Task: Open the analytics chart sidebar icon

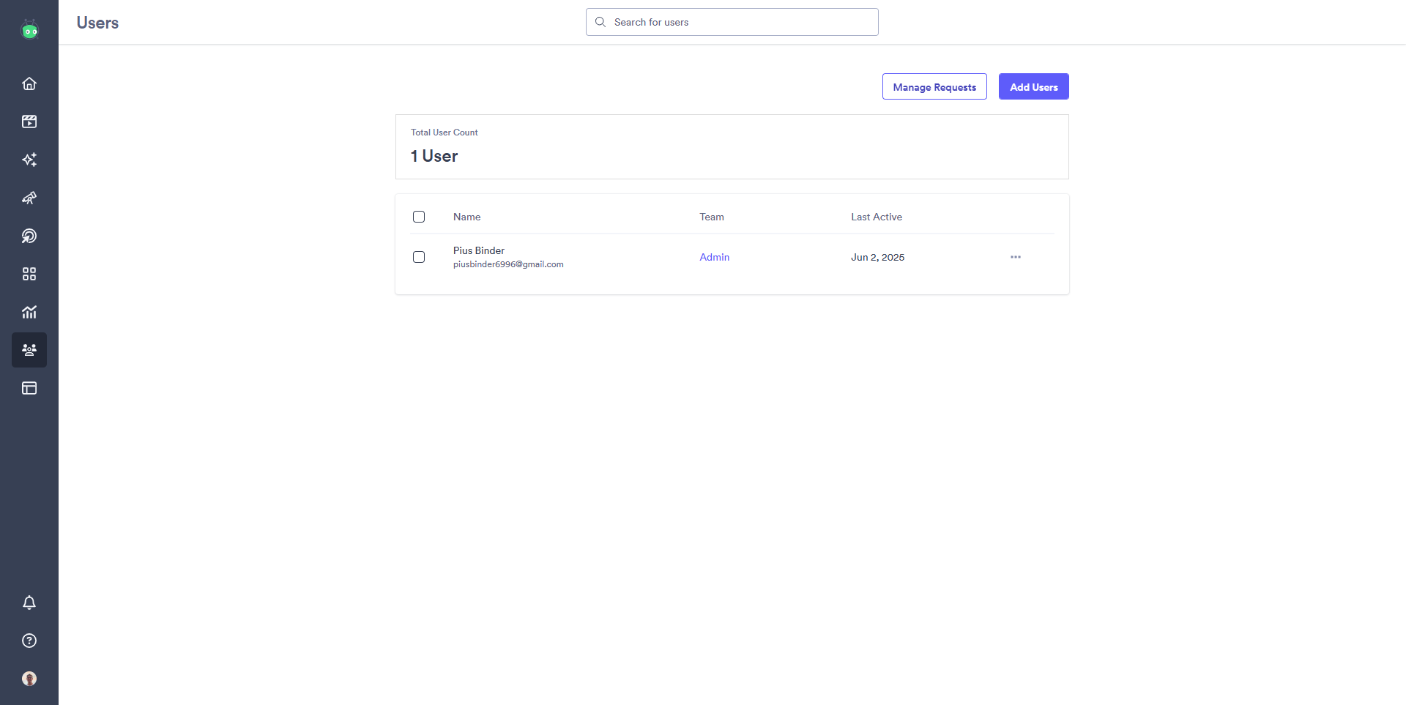Action: [x=29, y=312]
